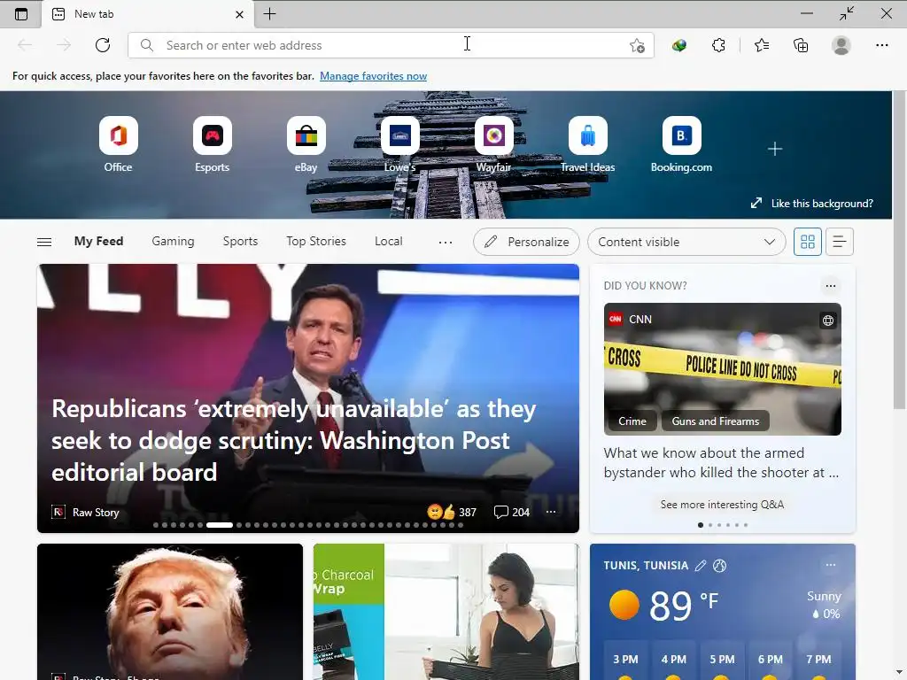Open the Lowe's quick link
This screenshot has width=907, height=680.
(400, 144)
